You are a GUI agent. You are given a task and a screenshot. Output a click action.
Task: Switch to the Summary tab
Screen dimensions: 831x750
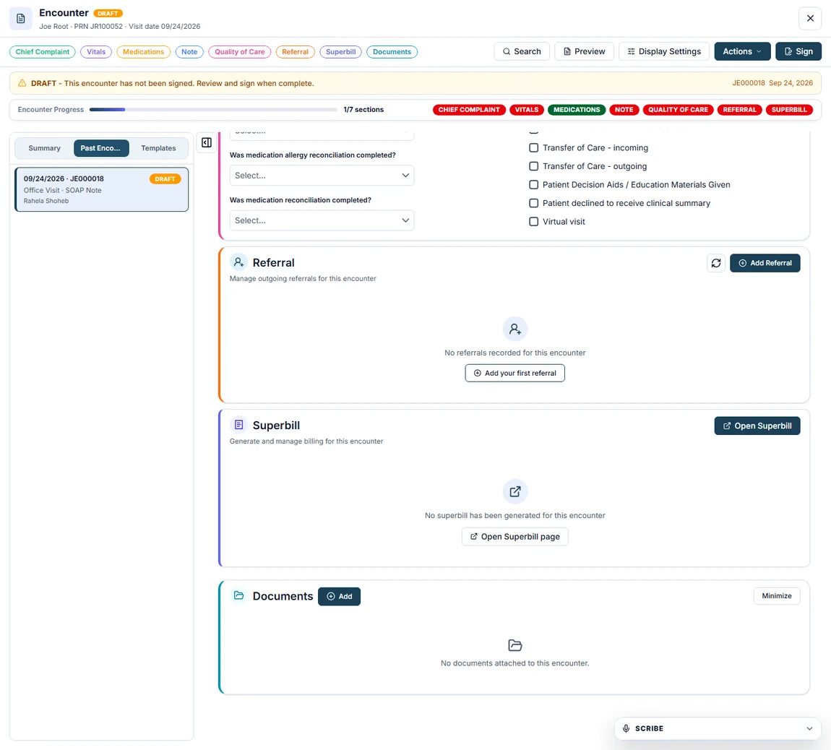tap(45, 148)
